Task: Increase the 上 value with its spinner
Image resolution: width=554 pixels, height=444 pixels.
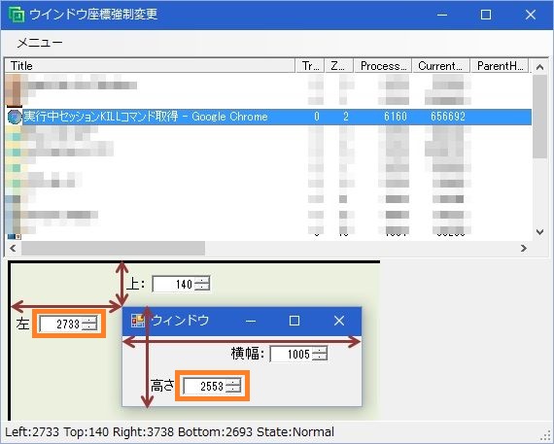Action: tap(202, 281)
